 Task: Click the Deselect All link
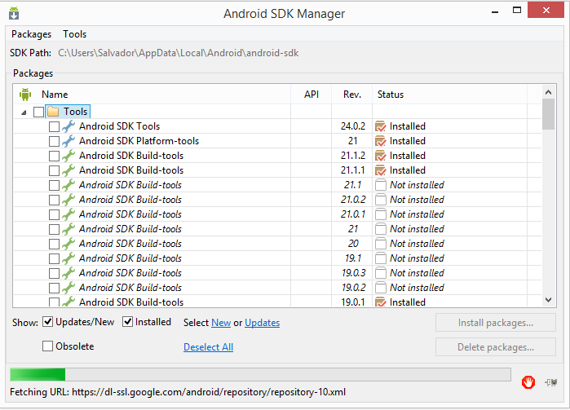208,347
